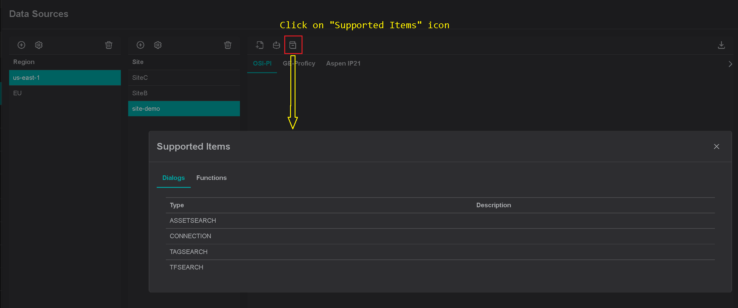
Task: Click the Type column header
Action: pos(177,205)
